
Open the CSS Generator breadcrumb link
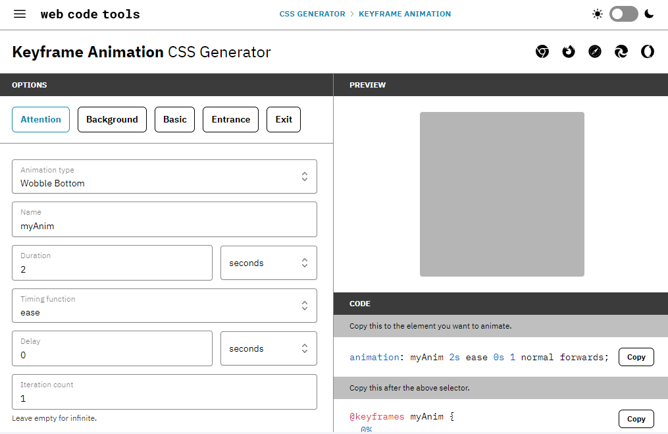click(x=312, y=14)
